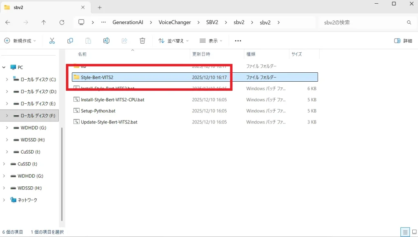Toggle the details pane (詳細)

[403, 41]
